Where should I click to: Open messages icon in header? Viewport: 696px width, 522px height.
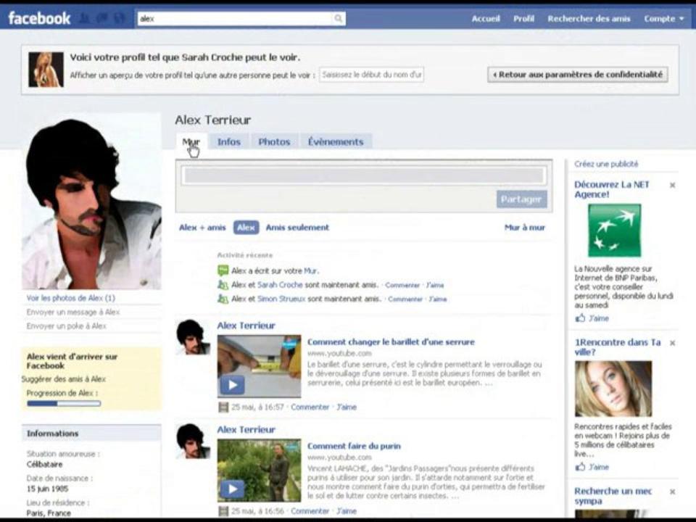[x=102, y=19]
